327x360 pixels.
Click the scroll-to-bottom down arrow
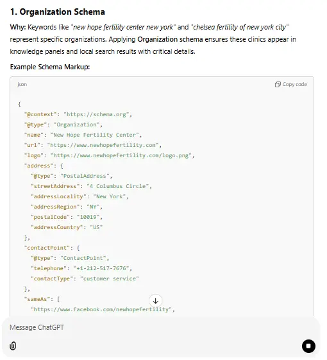click(155, 301)
